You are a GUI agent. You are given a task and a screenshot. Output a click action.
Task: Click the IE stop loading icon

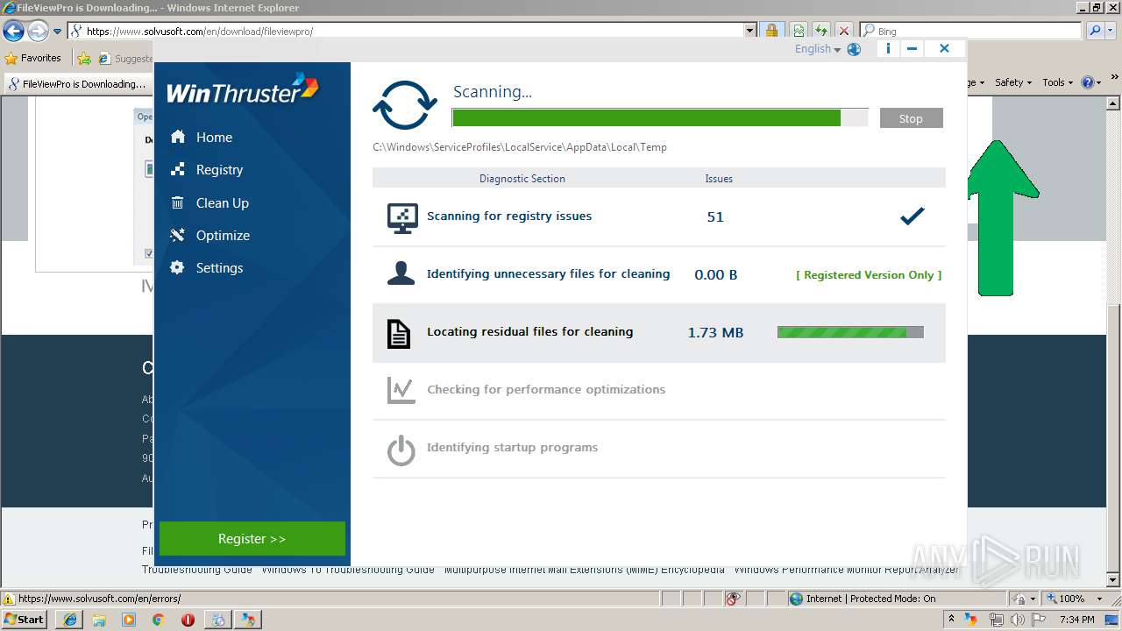click(x=843, y=31)
